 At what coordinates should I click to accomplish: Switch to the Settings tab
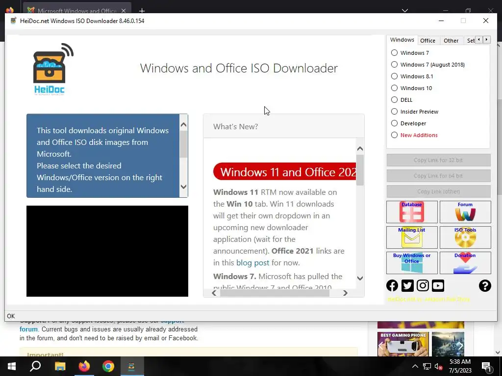click(x=471, y=41)
